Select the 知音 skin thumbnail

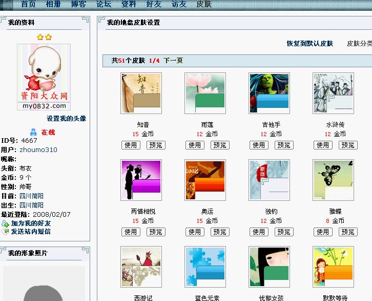point(141,93)
